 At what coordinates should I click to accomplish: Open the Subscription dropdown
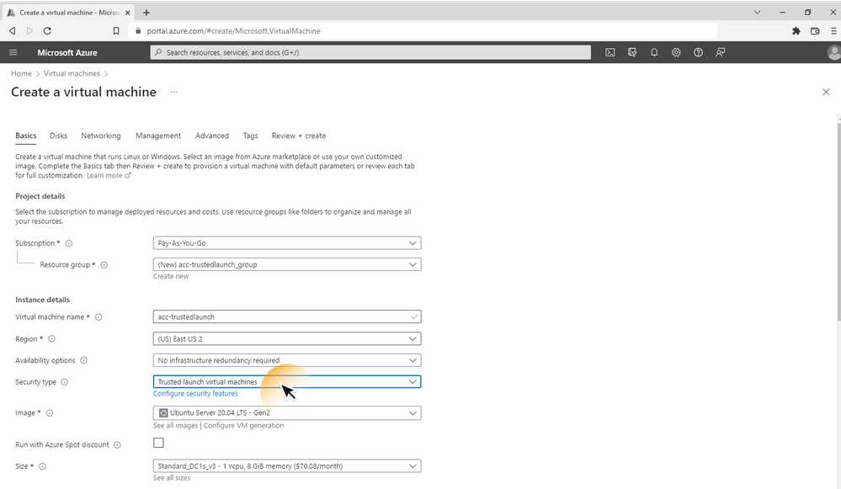pos(287,243)
